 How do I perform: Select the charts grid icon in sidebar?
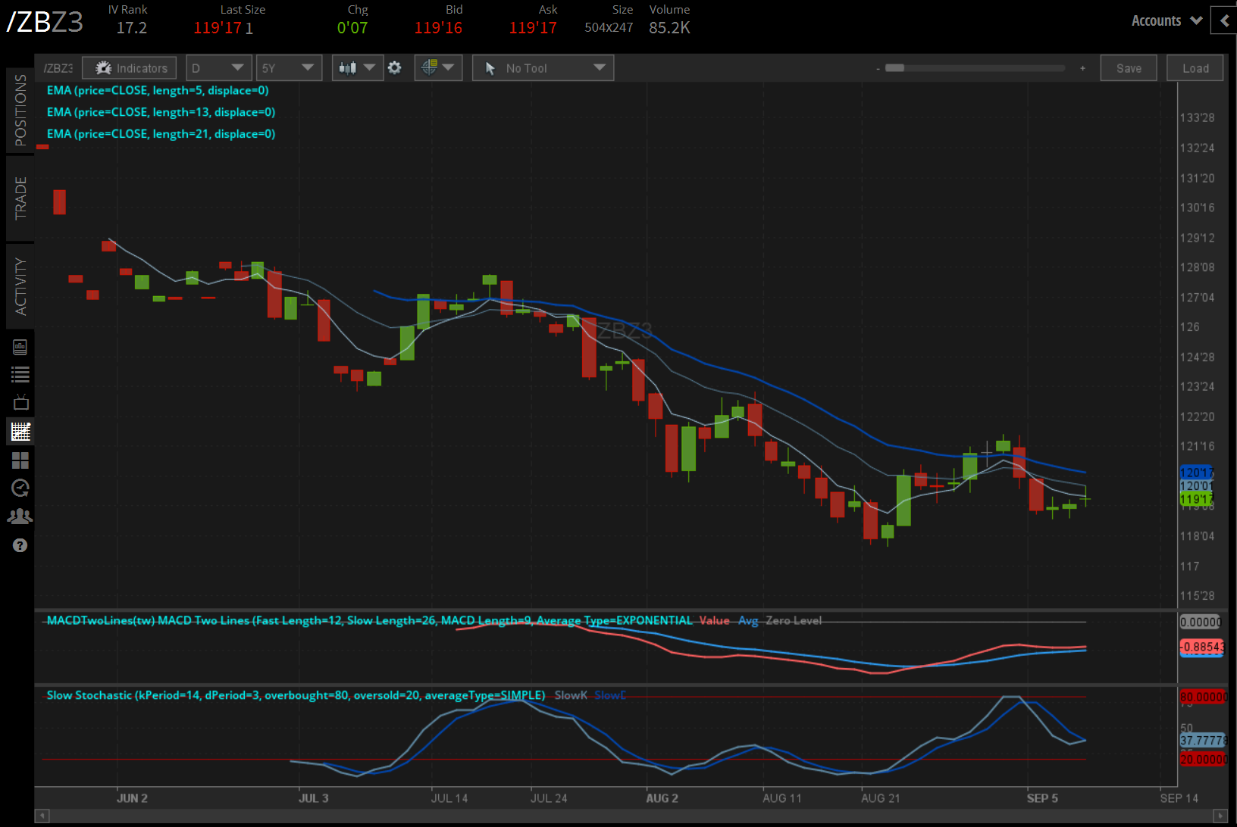(x=20, y=432)
